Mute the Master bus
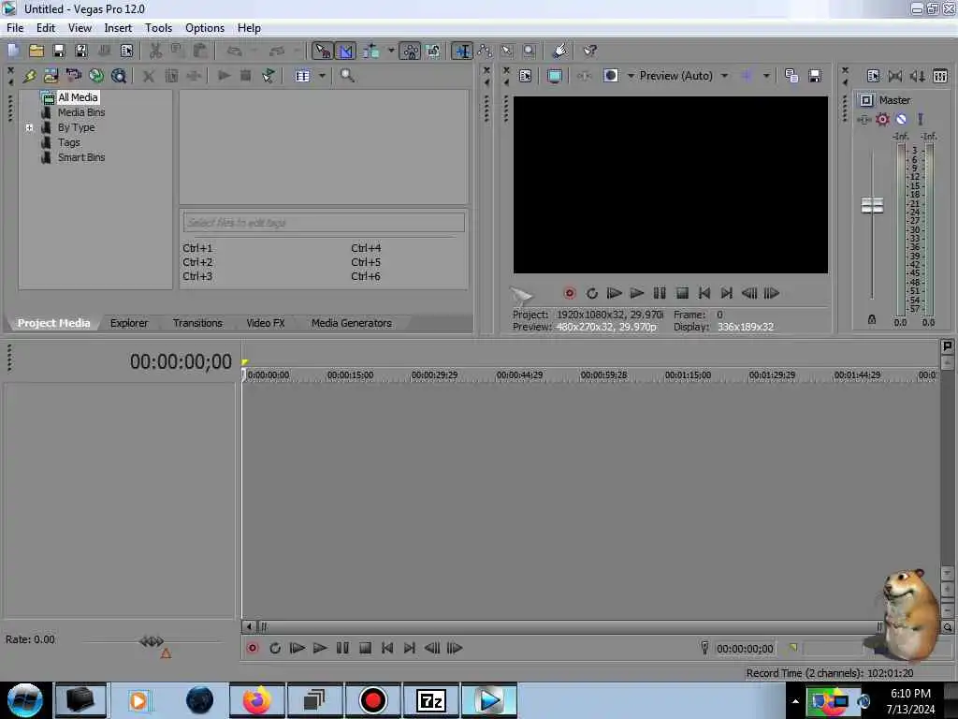Image resolution: width=958 pixels, height=719 pixels. tap(901, 119)
